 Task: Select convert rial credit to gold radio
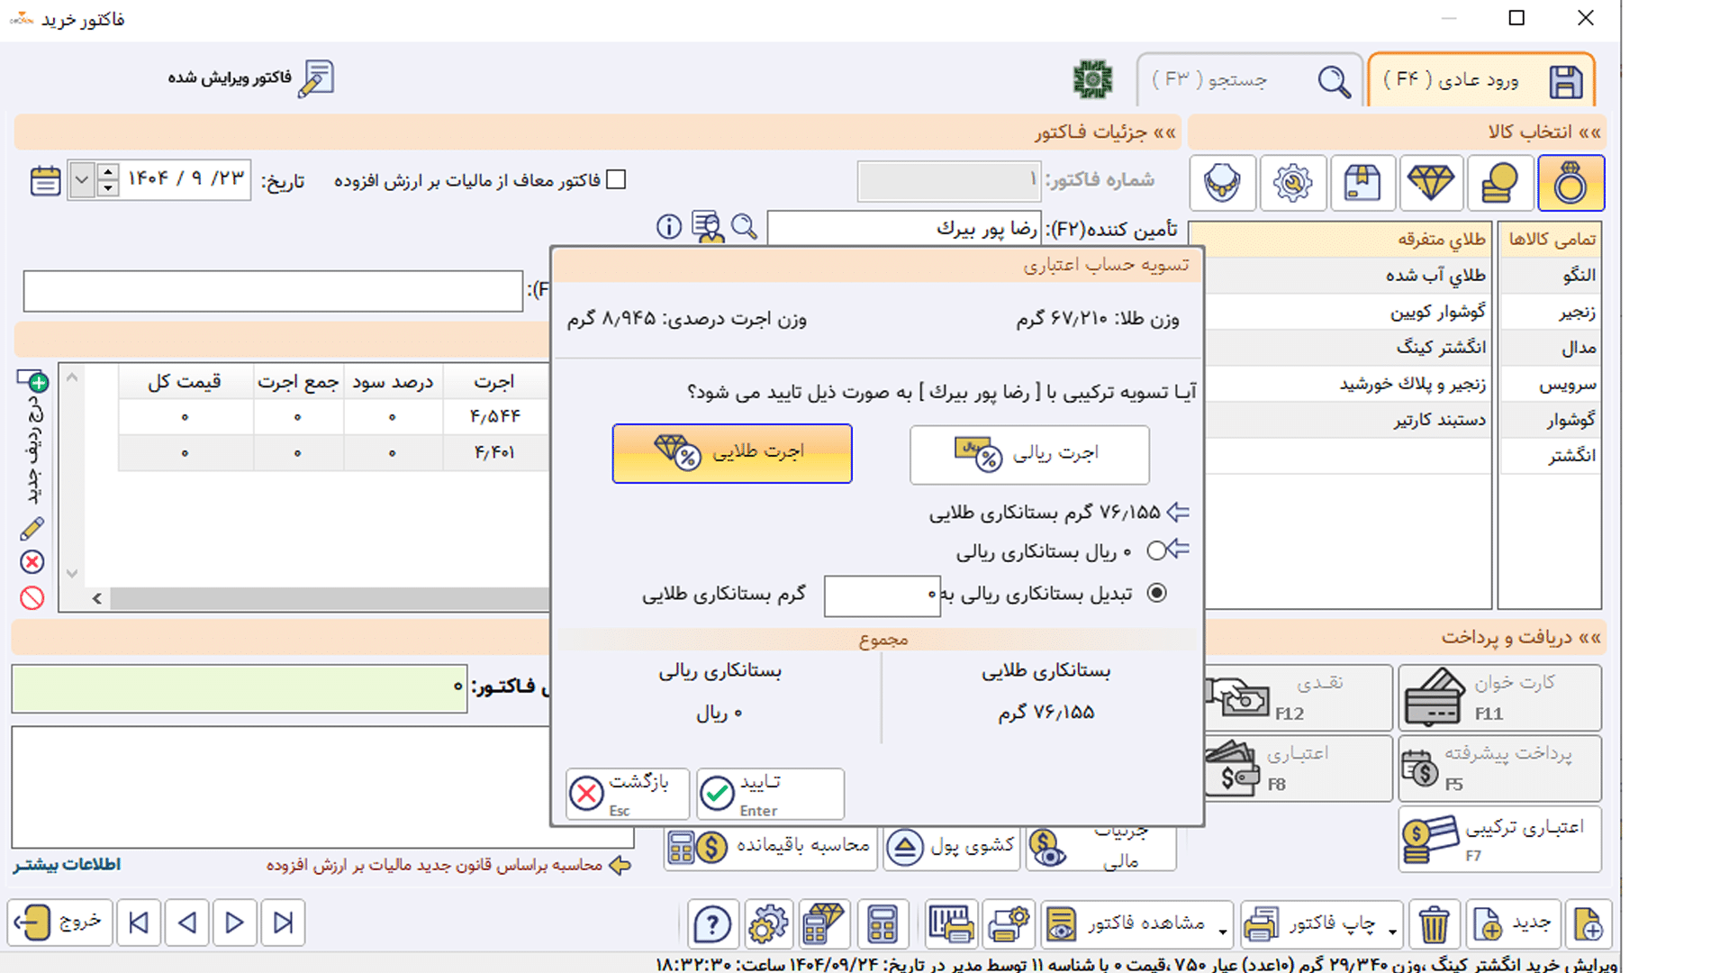pos(1156,593)
